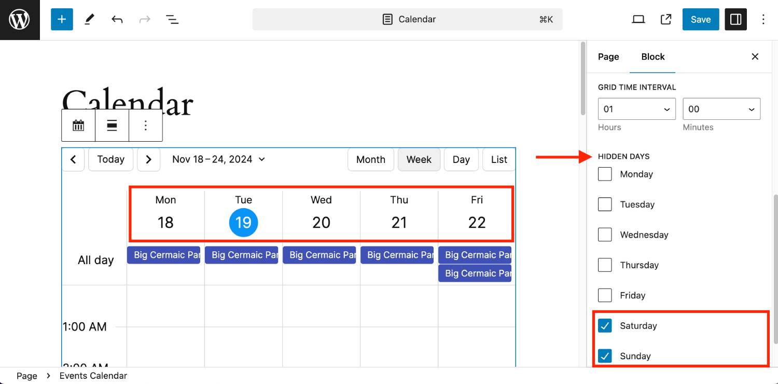The image size is (778, 384).
Task: Switch calendar to Day view
Action: [461, 159]
